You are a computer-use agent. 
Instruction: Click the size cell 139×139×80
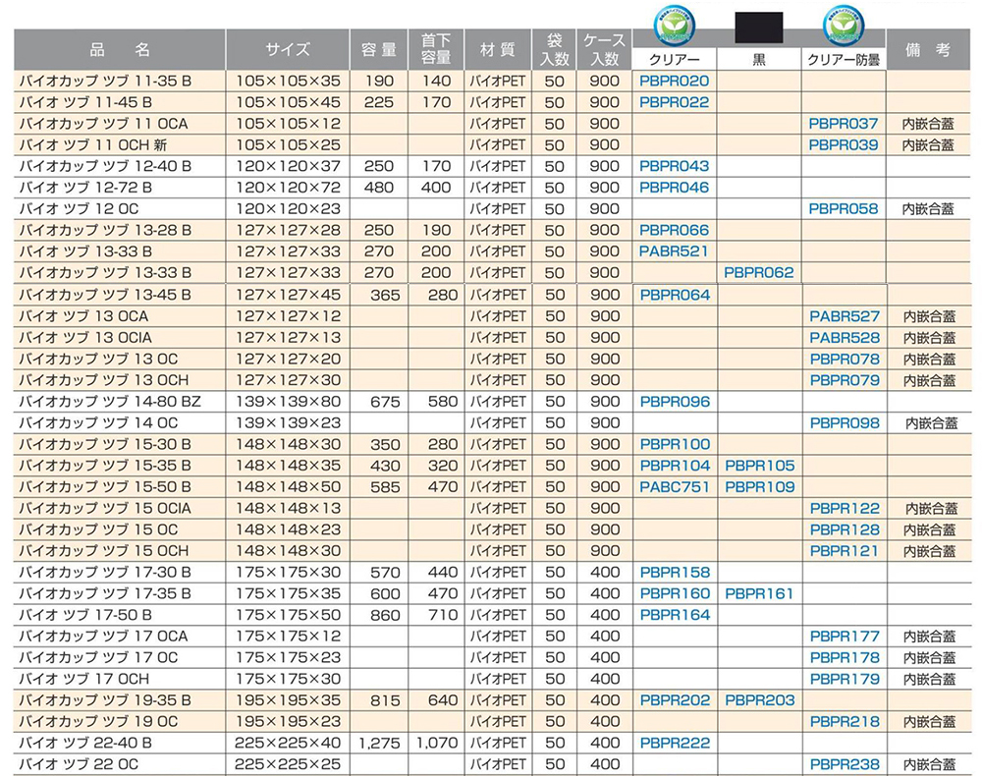point(288,402)
